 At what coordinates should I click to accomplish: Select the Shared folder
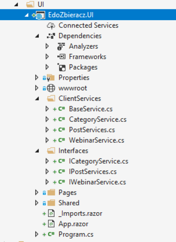coord(69,203)
